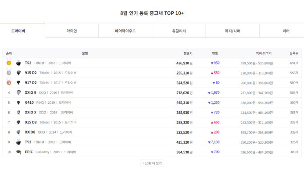
Task: Click the Callaway brand label
Action: [x=42, y=152]
